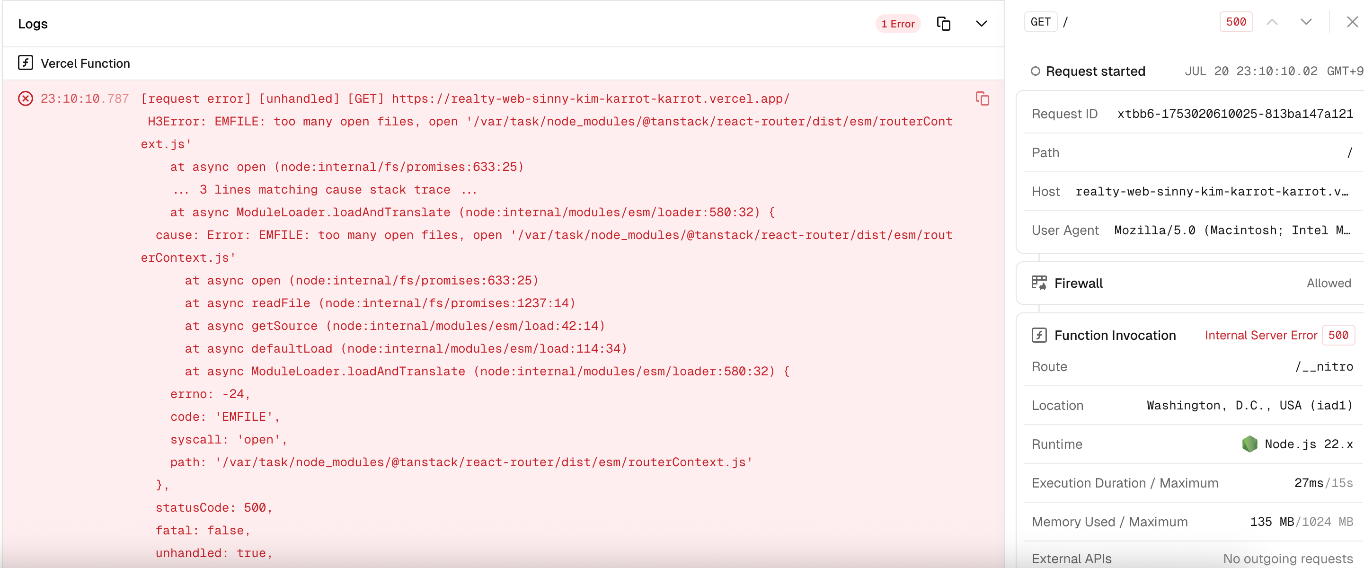The image size is (1364, 568).
Task: Click the Logs panel title
Action: point(33,24)
